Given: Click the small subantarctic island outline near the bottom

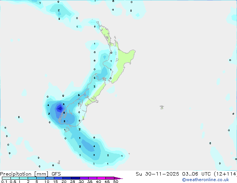Looking at the screenshot, I should point(59,162).
